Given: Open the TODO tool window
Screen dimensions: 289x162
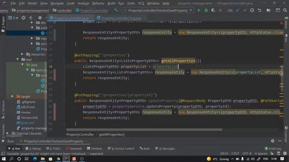Looking at the screenshot, I should tap(53, 148).
